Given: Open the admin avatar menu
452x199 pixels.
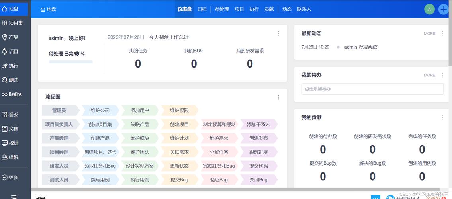Looking at the screenshot, I should pyautogui.click(x=430, y=9).
